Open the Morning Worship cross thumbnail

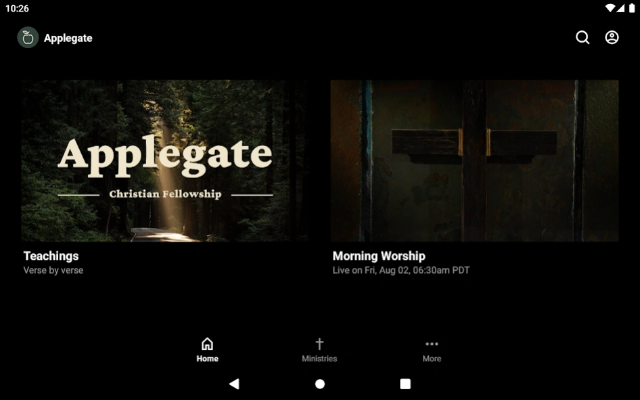click(x=474, y=160)
